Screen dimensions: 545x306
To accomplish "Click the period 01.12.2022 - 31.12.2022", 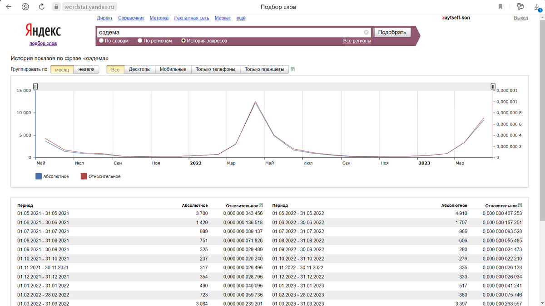I will (x=298, y=277).
